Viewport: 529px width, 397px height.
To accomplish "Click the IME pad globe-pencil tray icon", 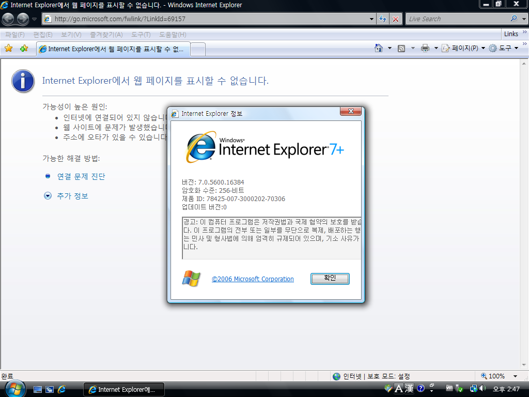I will point(388,388).
